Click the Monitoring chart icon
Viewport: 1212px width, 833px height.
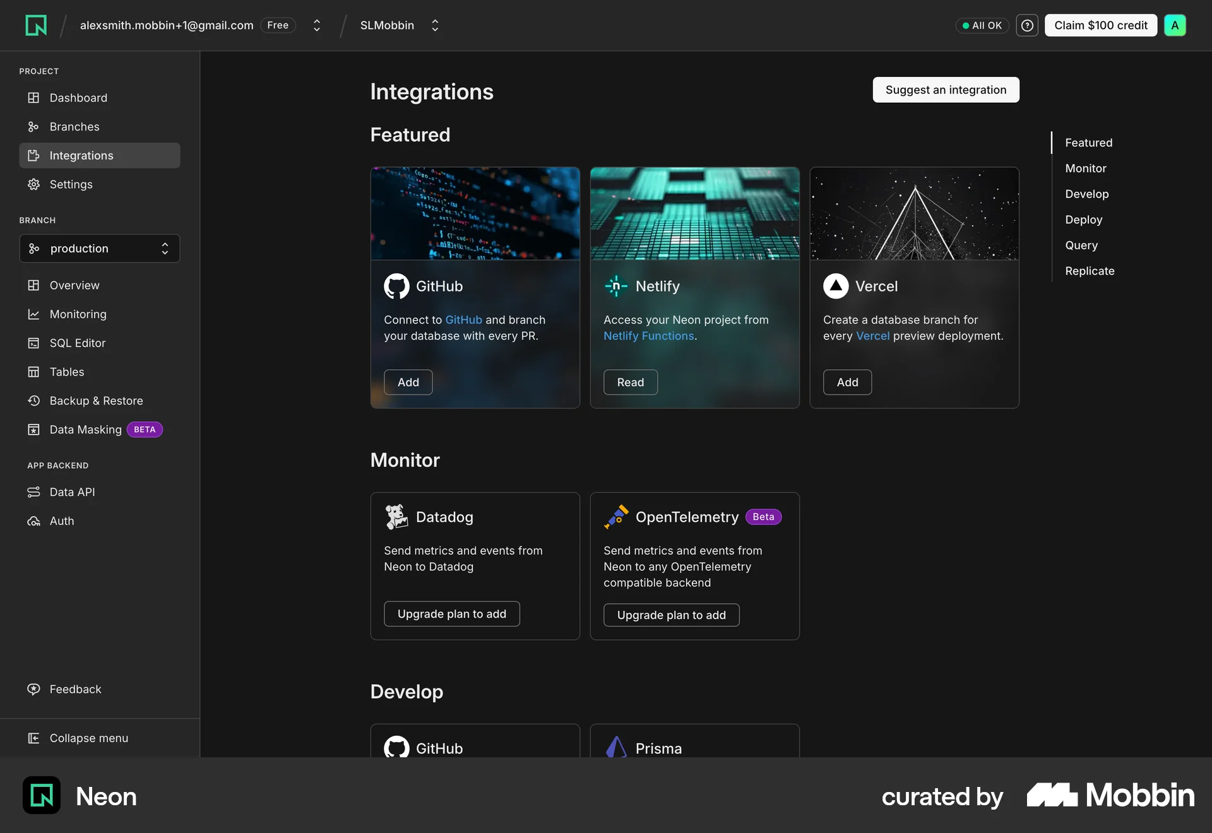coord(33,314)
